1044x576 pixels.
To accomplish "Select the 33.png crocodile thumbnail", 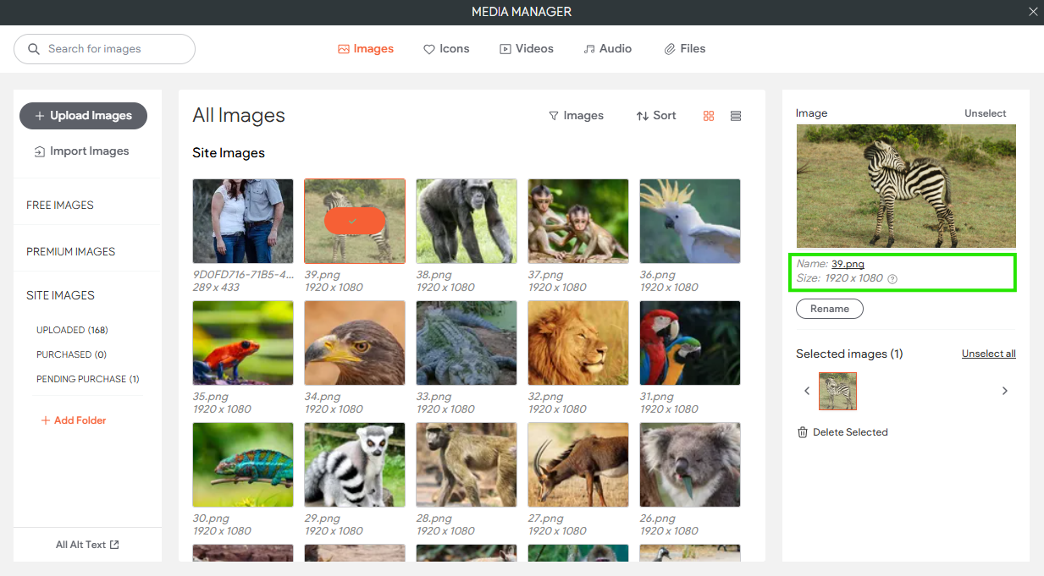I will [467, 343].
